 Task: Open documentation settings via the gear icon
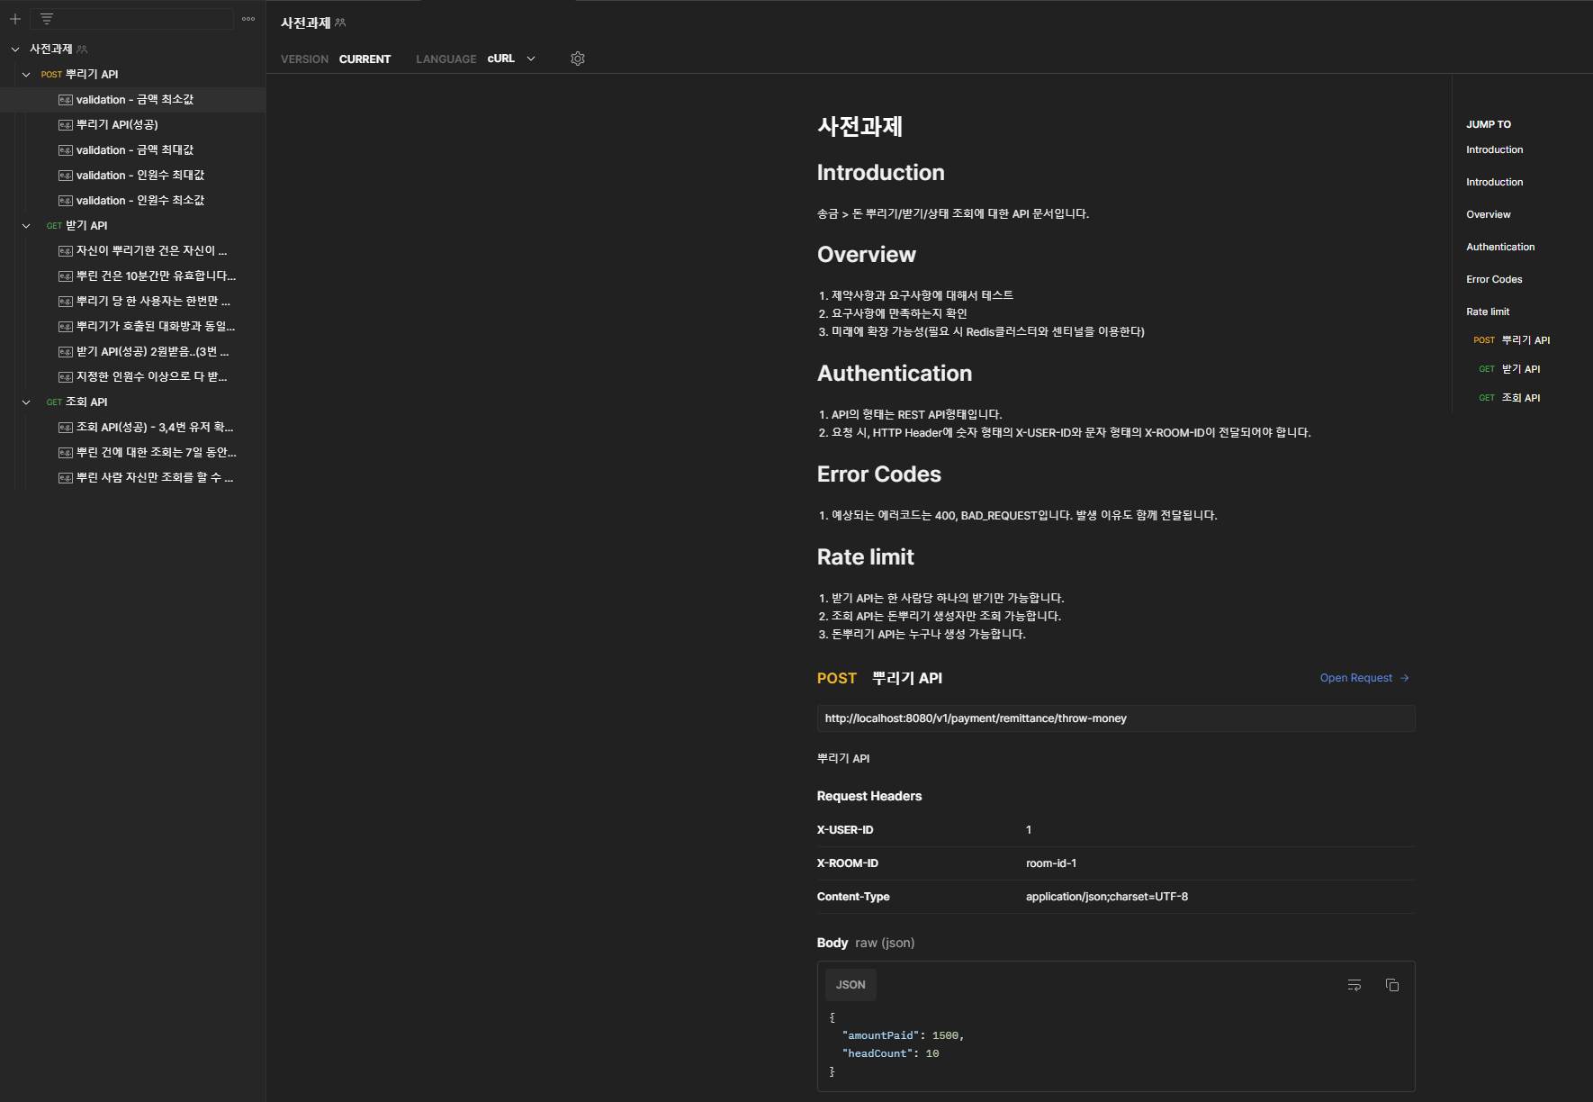(577, 59)
